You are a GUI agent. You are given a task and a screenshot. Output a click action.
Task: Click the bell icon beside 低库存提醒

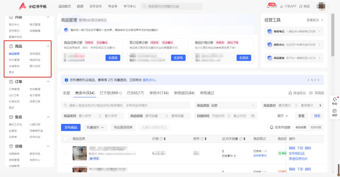point(272,127)
